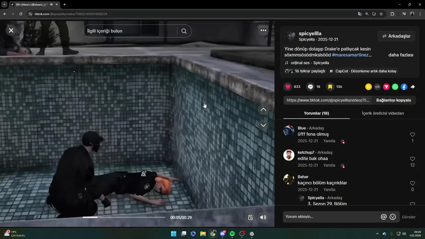Open Spotify from taskbar

point(232,234)
